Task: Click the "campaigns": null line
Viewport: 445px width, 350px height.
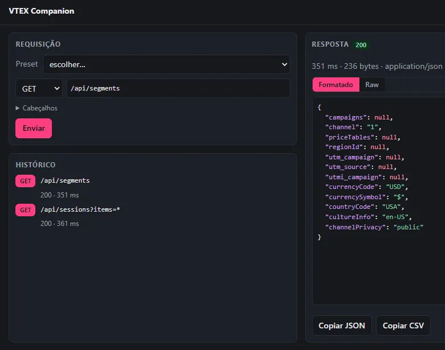Action: tap(359, 117)
